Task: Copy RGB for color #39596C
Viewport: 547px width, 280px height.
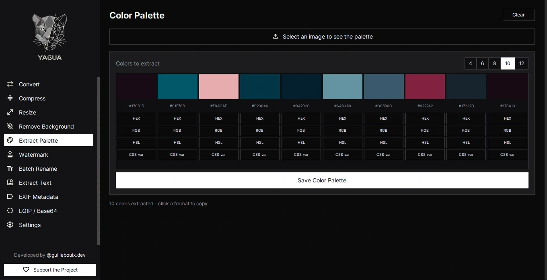Action: pyautogui.click(x=384, y=131)
